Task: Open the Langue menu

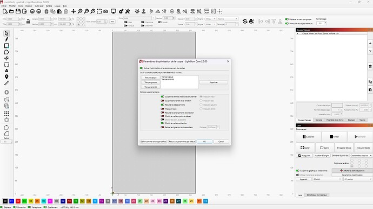Action: (x=57, y=6)
